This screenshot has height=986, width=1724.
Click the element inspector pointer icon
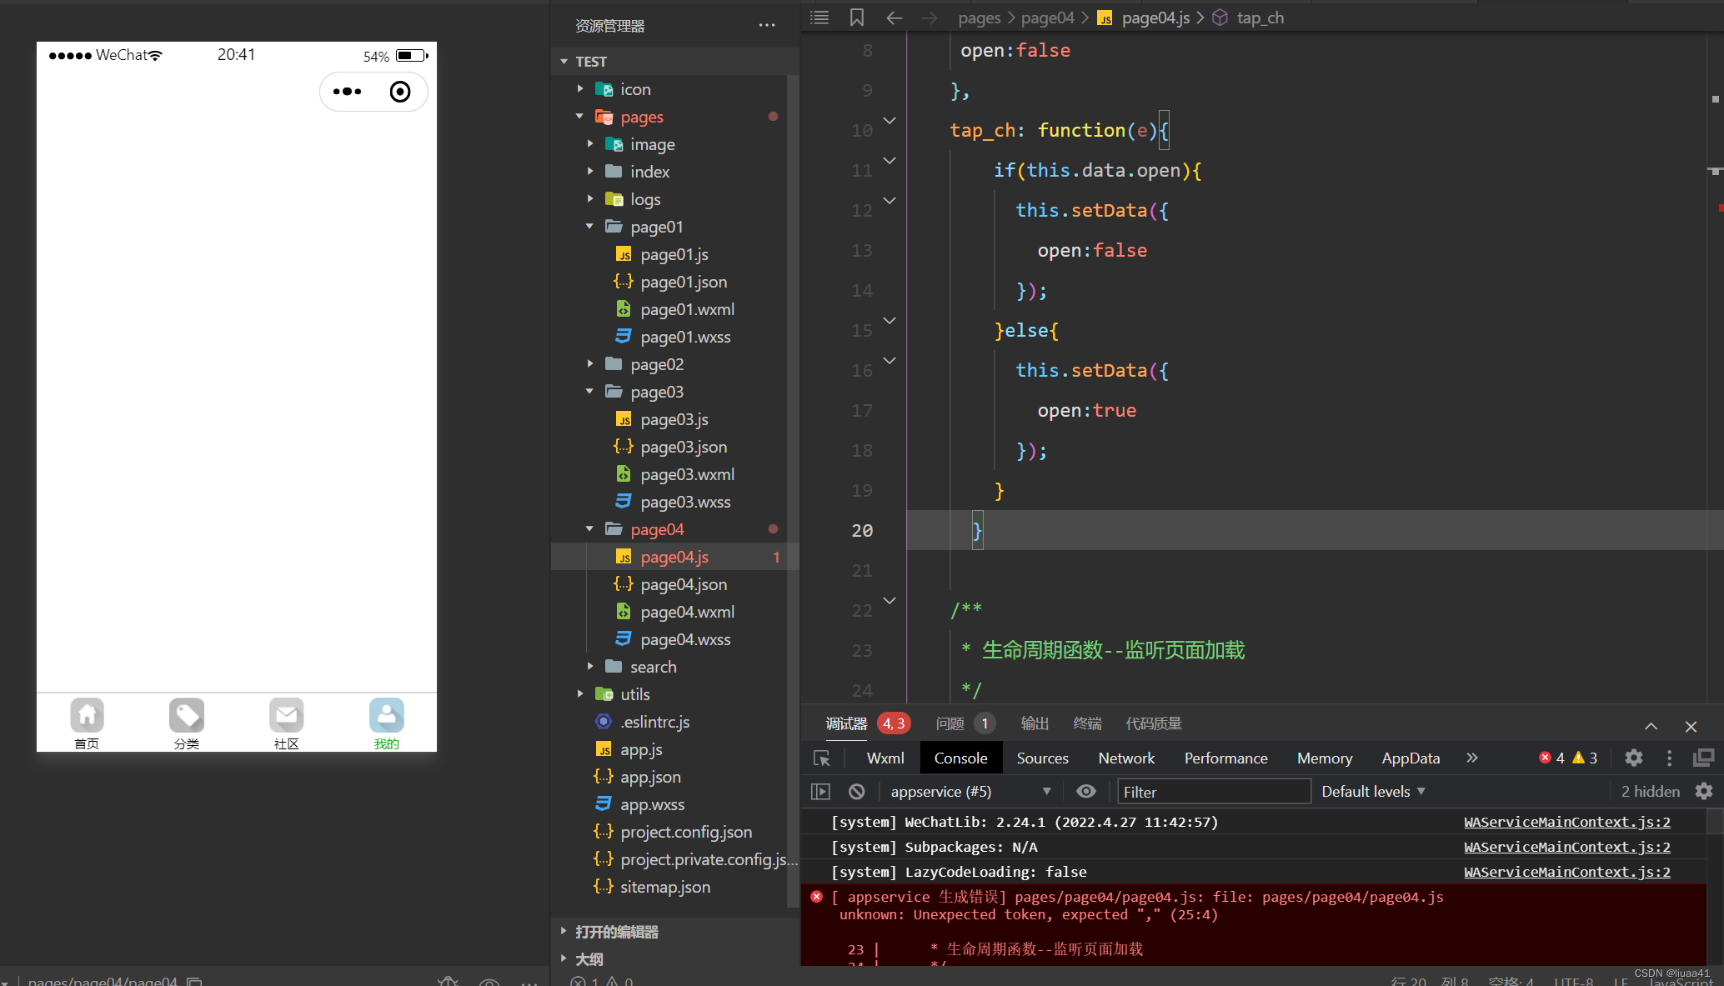coord(821,758)
